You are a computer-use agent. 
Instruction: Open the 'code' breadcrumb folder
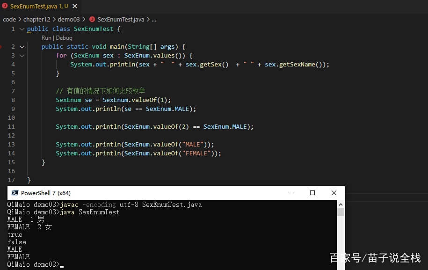9,19
